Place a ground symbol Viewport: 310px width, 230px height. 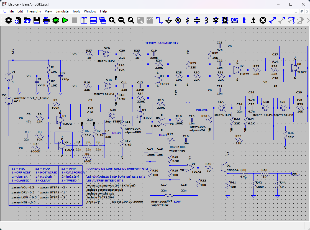[x=169, y=20]
